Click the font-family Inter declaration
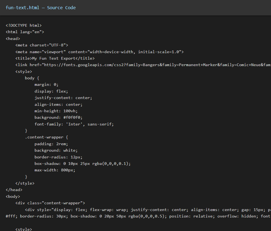Viewport: 271px width, 231px height. coord(74,124)
